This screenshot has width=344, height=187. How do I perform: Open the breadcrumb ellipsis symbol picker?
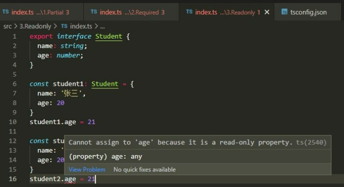coord(103,27)
